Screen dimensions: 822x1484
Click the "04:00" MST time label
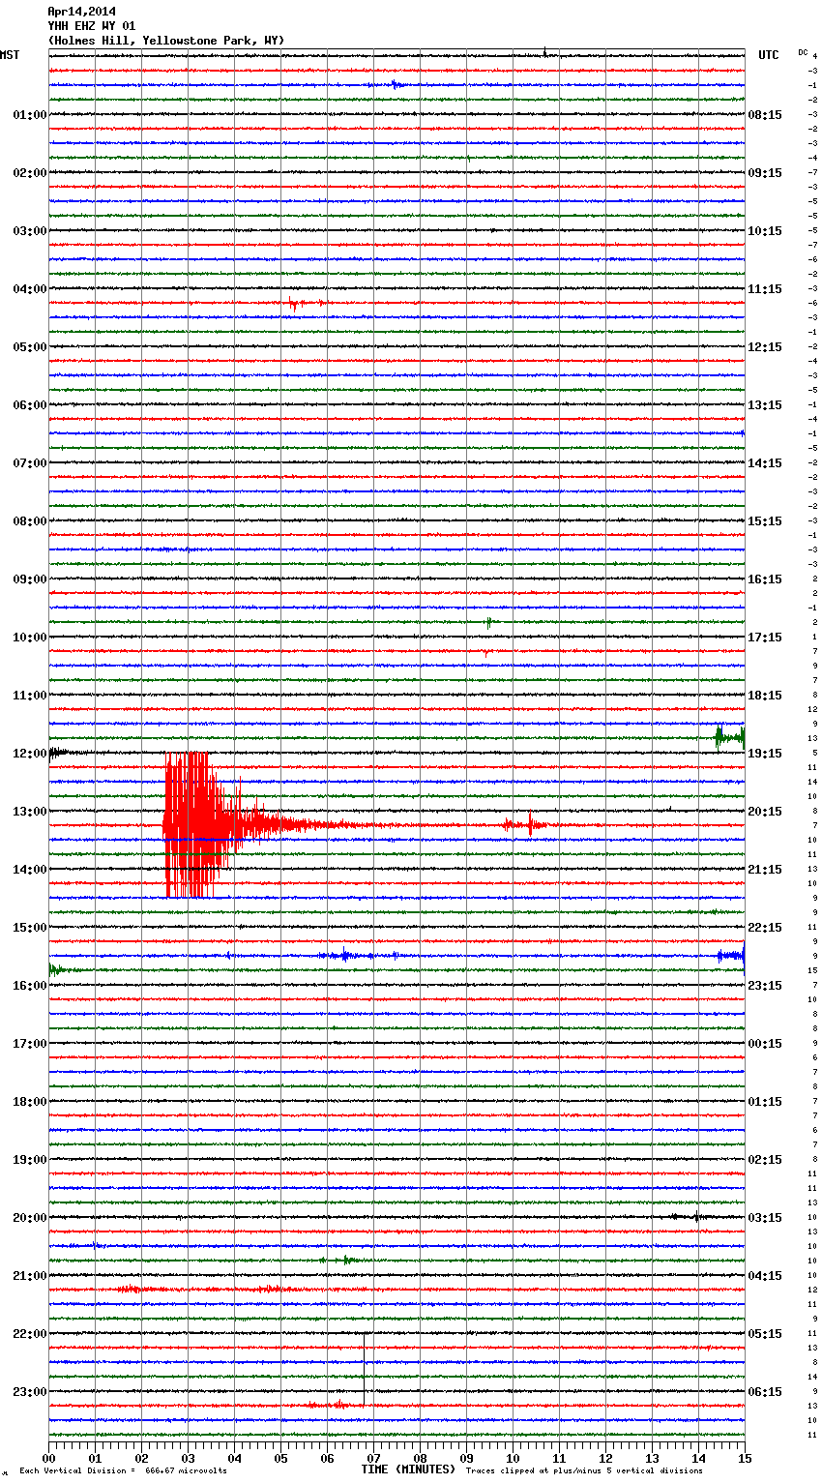[x=30, y=289]
